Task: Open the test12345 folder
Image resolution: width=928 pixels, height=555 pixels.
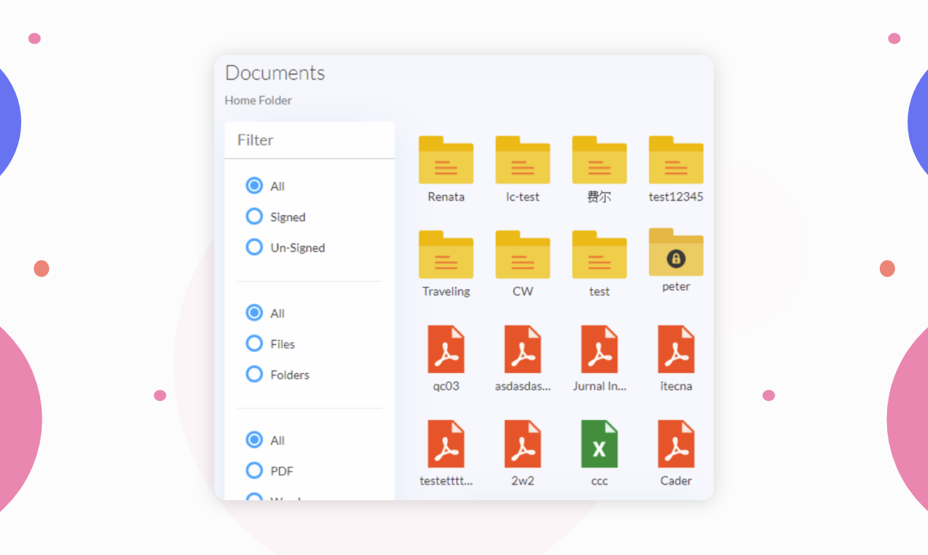Action: 676,161
